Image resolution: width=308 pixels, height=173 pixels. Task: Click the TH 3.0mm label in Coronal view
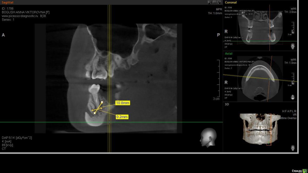coord(290,12)
